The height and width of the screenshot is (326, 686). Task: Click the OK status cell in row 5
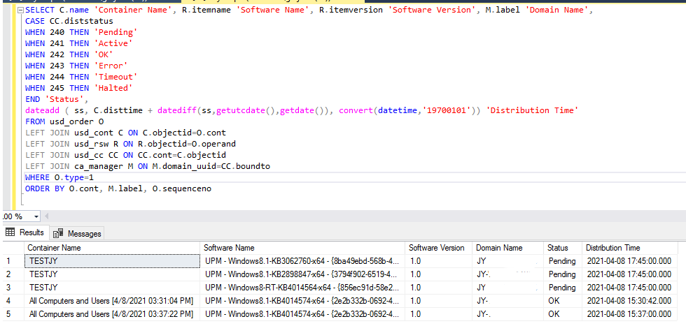pos(554,314)
